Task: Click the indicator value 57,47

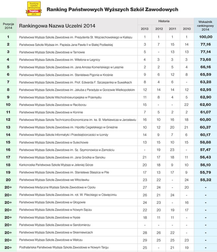Action: (x=205, y=150)
